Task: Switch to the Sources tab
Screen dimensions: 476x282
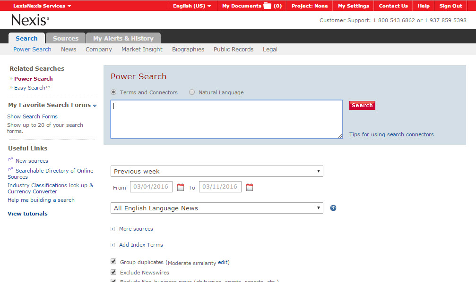Action: 66,38
